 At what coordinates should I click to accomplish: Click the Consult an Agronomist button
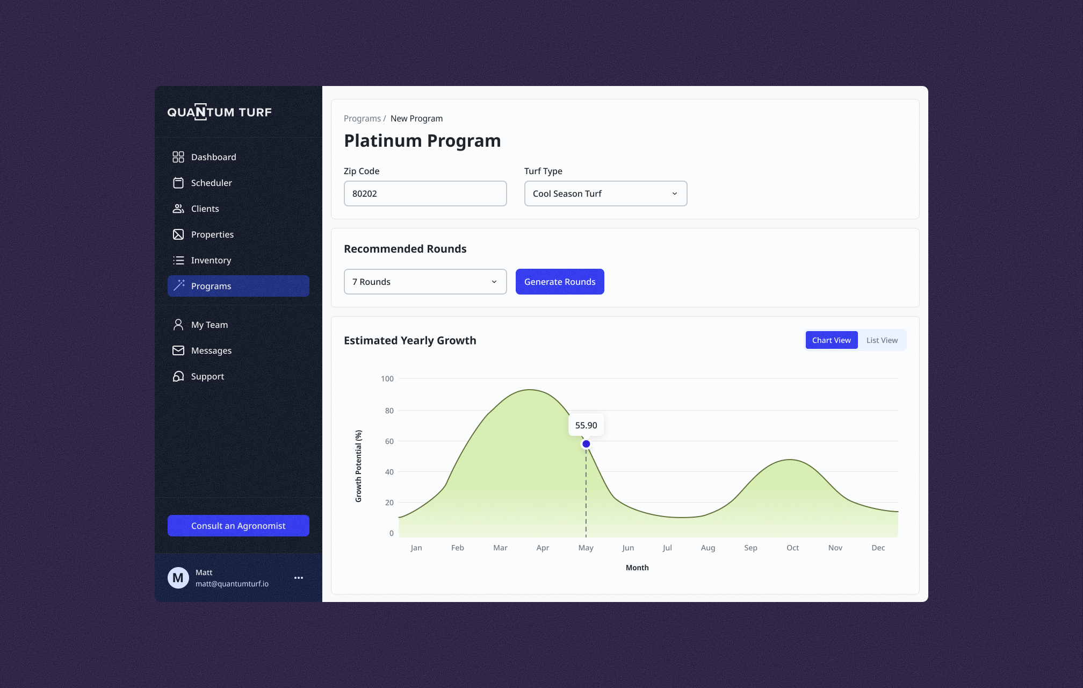pyautogui.click(x=239, y=526)
